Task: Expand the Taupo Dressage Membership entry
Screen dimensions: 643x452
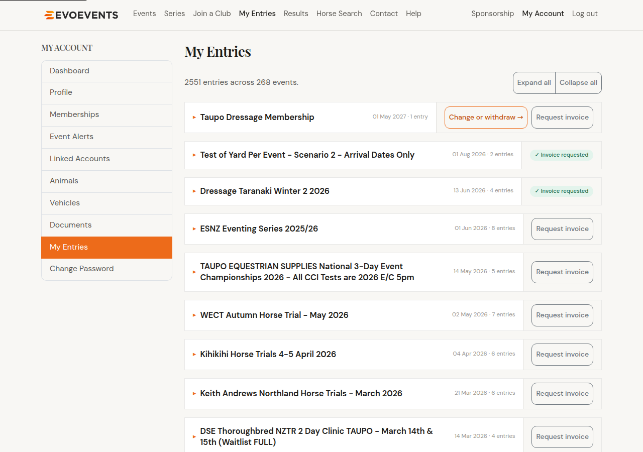Action: (x=310, y=118)
